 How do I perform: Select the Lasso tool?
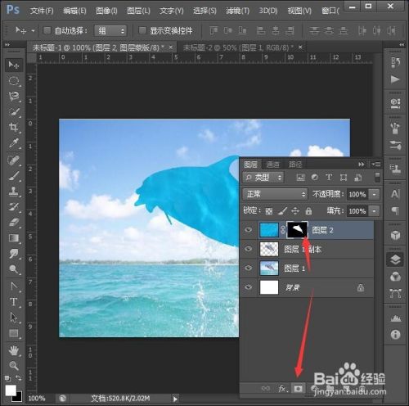[x=13, y=96]
